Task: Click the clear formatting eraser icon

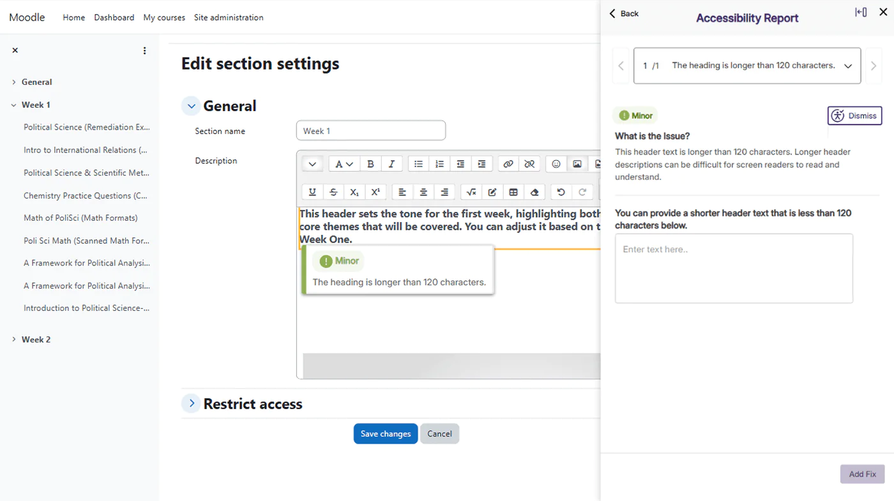Action: [534, 192]
